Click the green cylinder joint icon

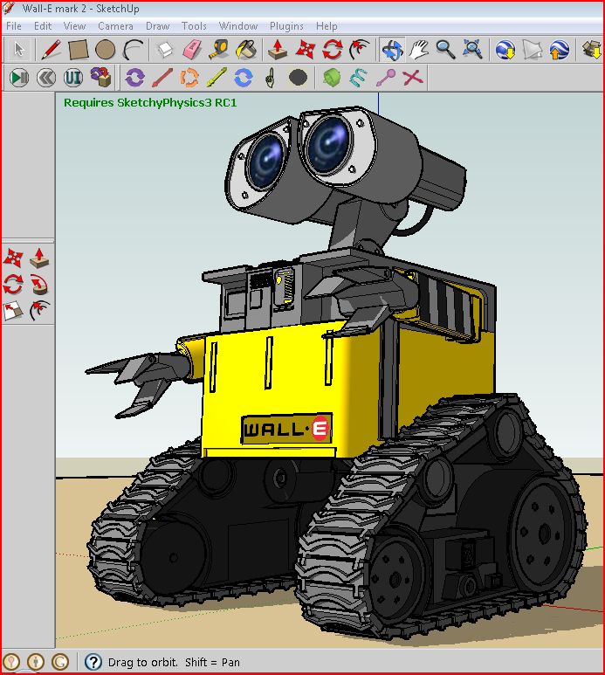click(x=332, y=78)
